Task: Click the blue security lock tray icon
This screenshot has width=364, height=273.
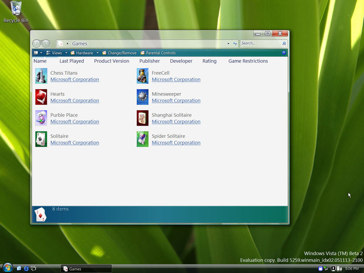Action: point(320,268)
